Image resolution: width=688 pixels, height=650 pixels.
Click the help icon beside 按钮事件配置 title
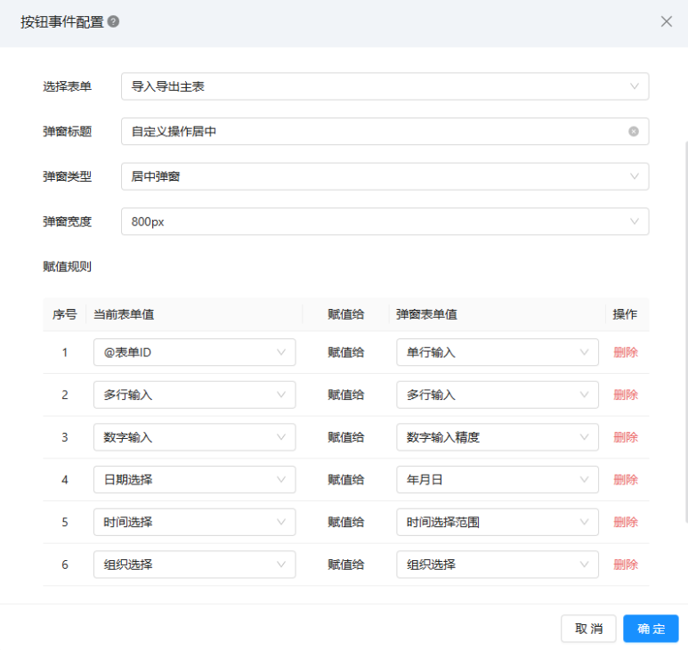pyautogui.click(x=114, y=21)
